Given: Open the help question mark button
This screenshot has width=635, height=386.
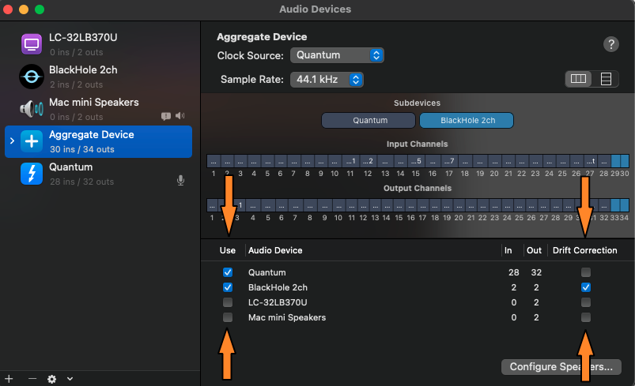Looking at the screenshot, I should [611, 44].
